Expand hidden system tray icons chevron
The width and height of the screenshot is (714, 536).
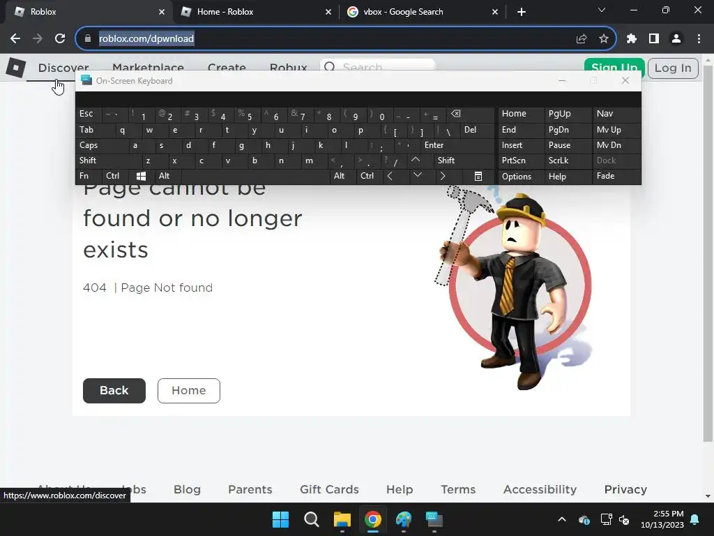pos(562,519)
